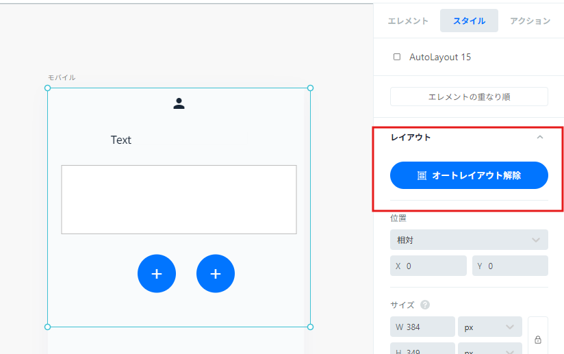The image size is (564, 354).
Task: Open the 位置 dropdown showing 相対
Action: tap(469, 240)
